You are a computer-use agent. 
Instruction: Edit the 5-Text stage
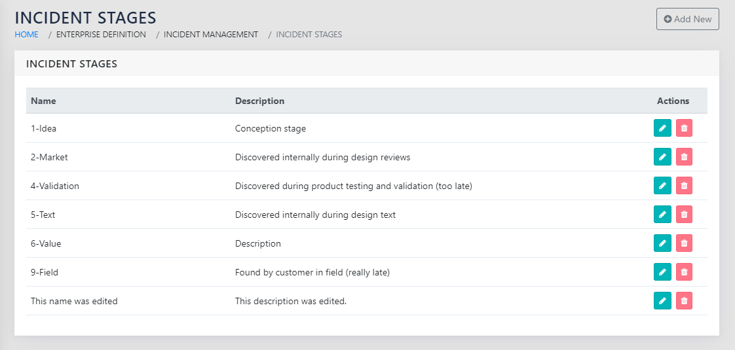point(662,215)
